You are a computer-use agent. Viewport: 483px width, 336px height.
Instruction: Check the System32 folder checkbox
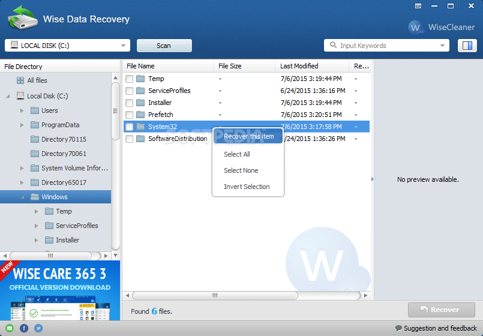point(129,127)
